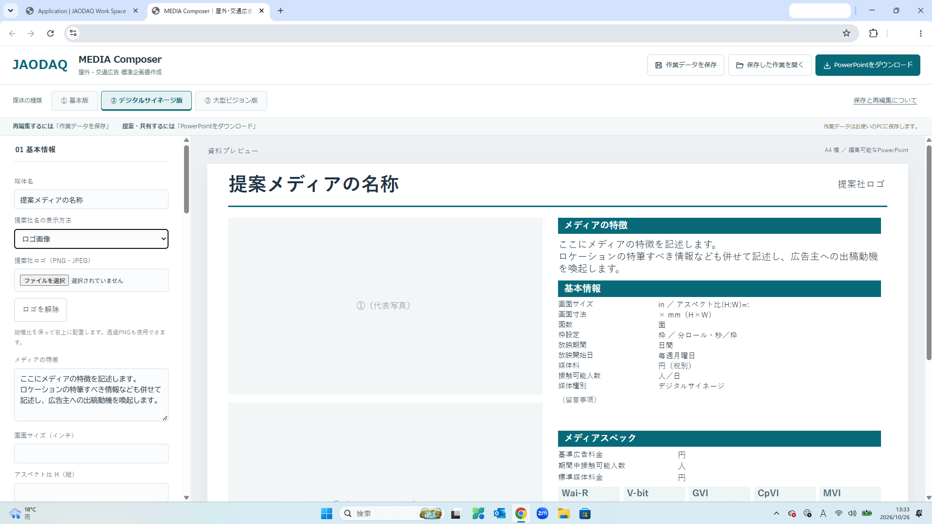The image size is (932, 524).
Task: Switch to ③ 大型ビジョン版 tab
Action: [231, 101]
